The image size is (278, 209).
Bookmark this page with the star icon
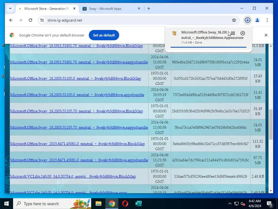coord(234,20)
